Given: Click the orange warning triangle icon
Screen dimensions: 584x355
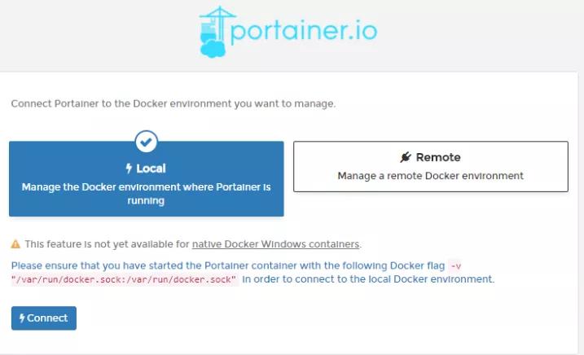Looking at the screenshot, I should pos(15,244).
